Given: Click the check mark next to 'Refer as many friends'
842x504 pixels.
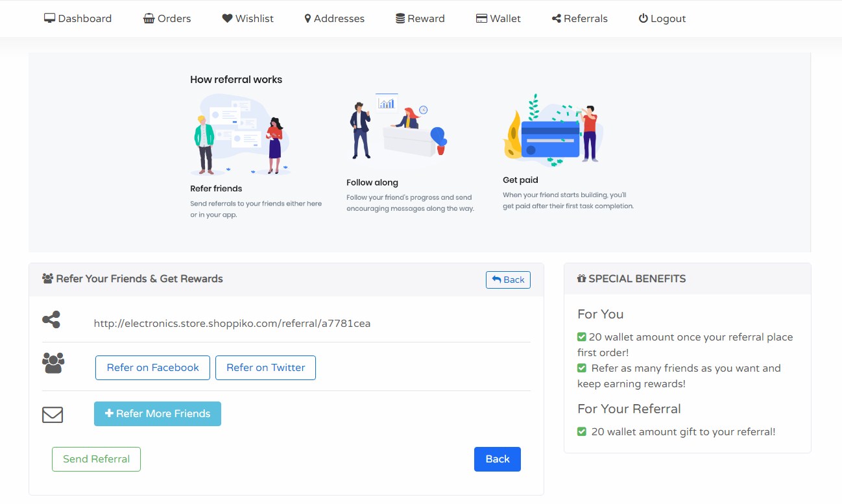Looking at the screenshot, I should click(582, 368).
